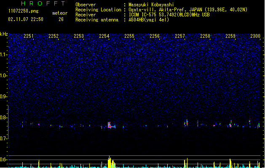
Task: Click the Observer field label
Action: (86, 5)
